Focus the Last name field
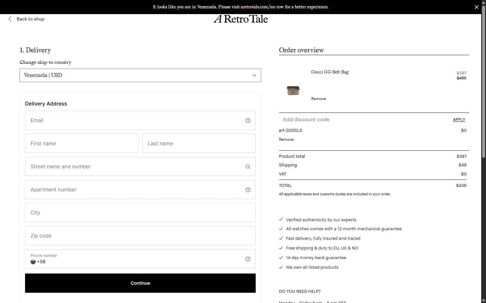 pyautogui.click(x=199, y=143)
